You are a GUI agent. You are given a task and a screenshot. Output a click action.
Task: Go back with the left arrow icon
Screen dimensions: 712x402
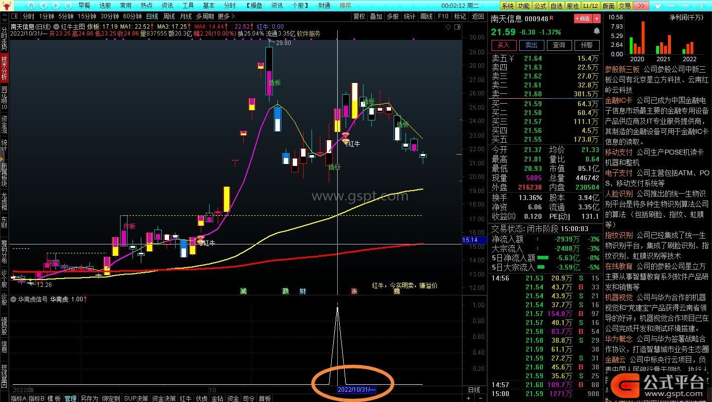pyautogui.click(x=44, y=5)
